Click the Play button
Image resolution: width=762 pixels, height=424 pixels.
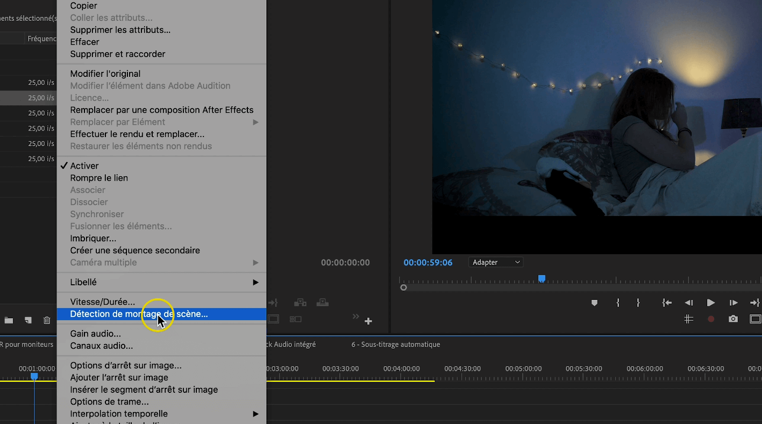pos(710,303)
